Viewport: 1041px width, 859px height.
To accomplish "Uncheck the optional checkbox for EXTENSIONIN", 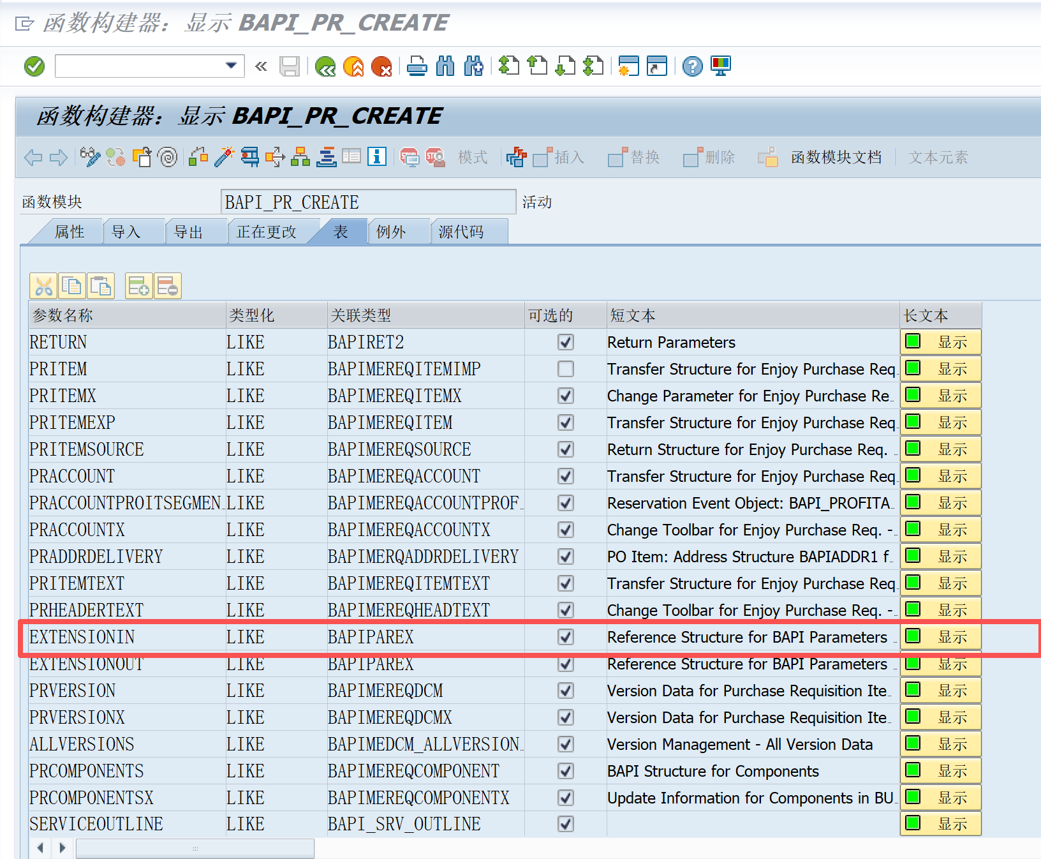I will pyautogui.click(x=565, y=637).
